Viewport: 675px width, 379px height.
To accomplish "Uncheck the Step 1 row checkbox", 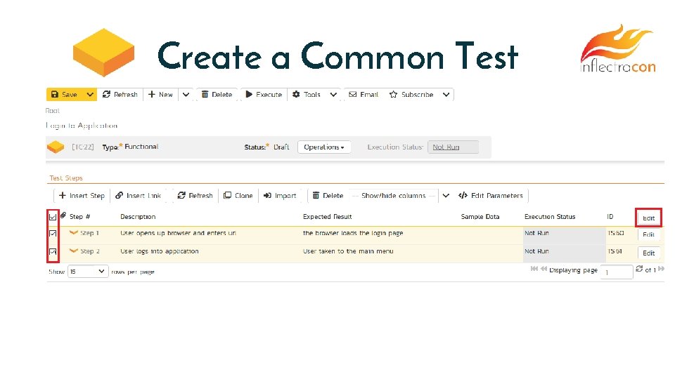I will (53, 234).
